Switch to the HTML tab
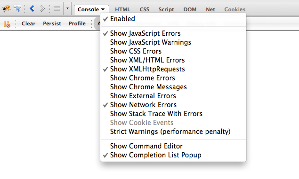 click(122, 9)
